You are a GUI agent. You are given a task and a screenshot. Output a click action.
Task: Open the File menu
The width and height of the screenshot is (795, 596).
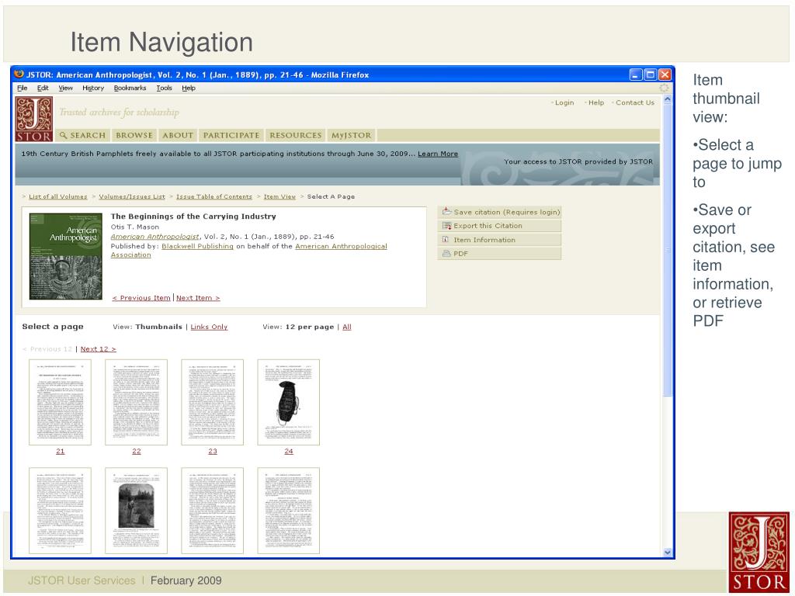coord(23,88)
